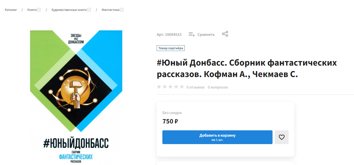Open the #ЮныйДонбасс book cover image
Screen dimensions: 354x165
click(76, 97)
